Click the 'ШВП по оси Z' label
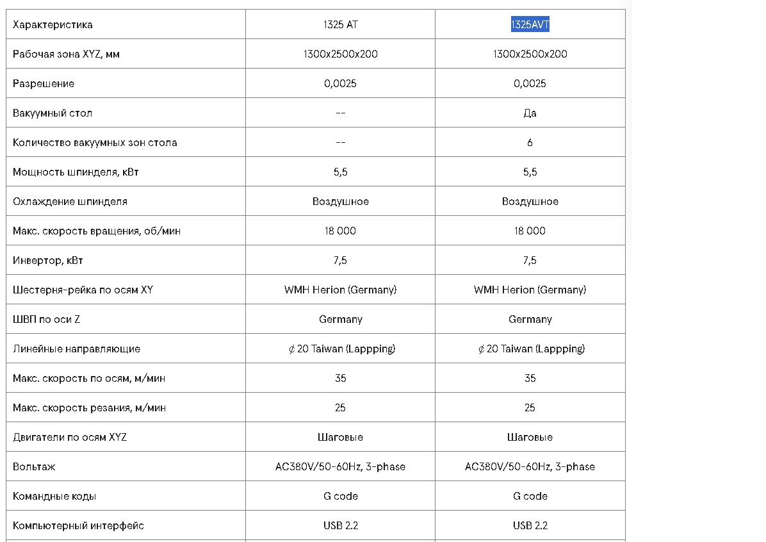Image resolution: width=766 pixels, height=542 pixels. pos(47,320)
